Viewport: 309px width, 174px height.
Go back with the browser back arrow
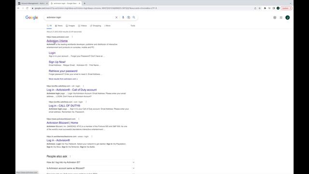[18, 8]
